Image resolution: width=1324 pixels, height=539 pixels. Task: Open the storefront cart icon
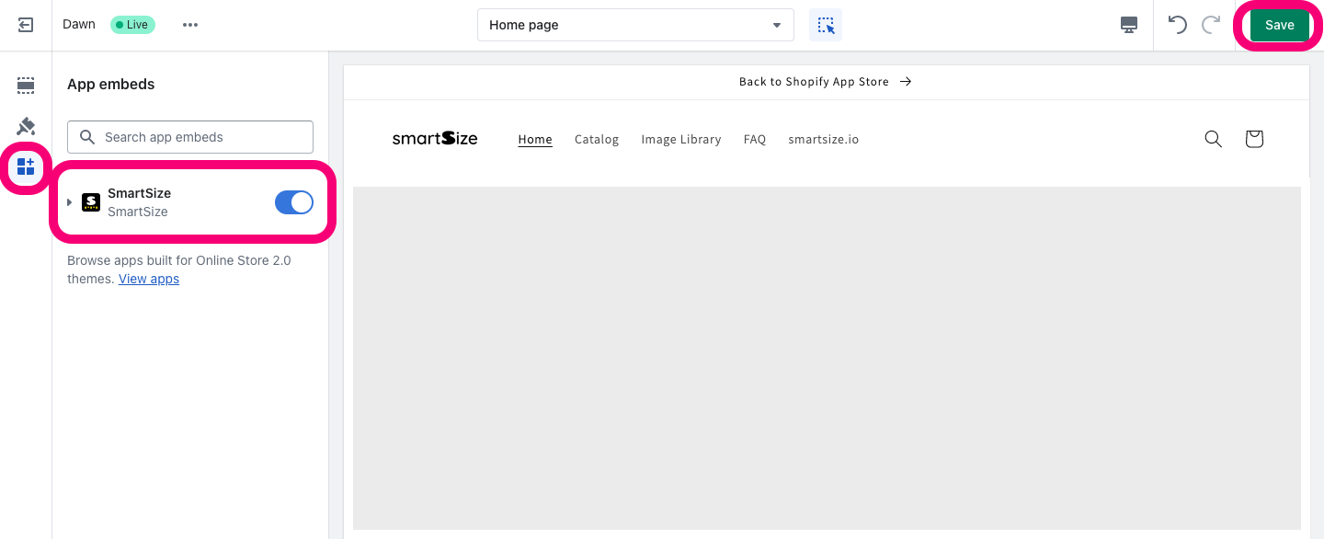click(1254, 139)
